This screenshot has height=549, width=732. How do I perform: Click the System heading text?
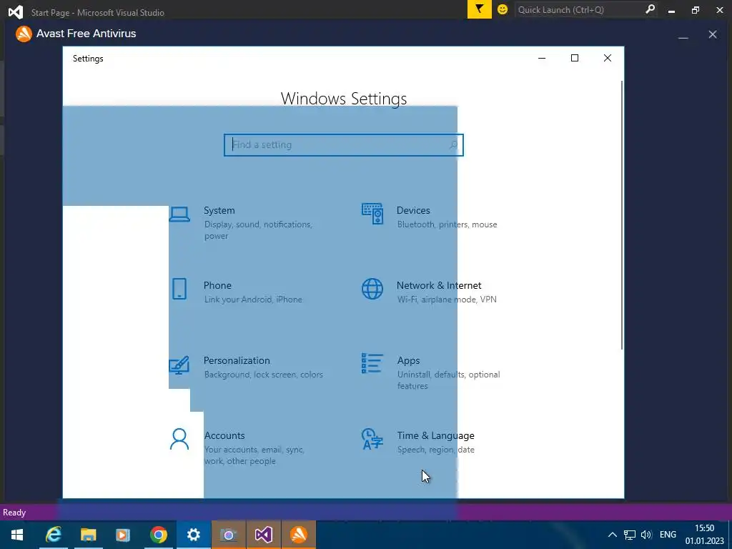[219, 211]
